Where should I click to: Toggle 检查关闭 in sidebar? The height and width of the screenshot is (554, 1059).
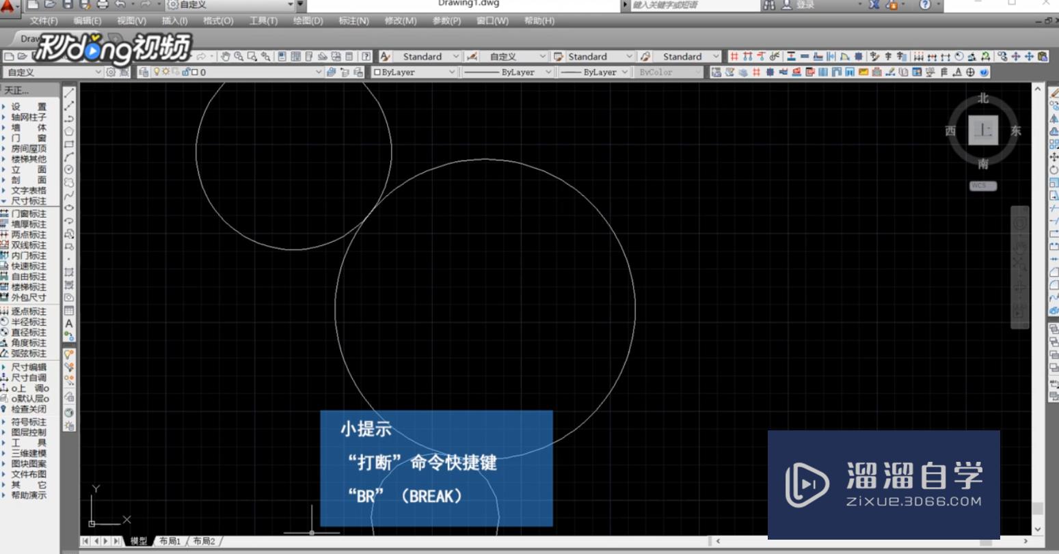point(29,409)
